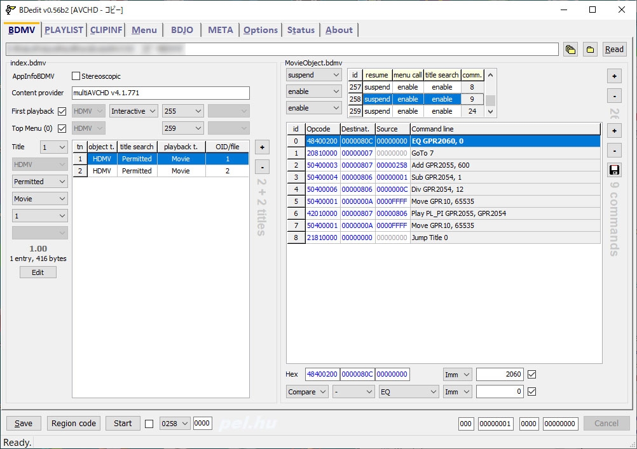
Task: Open the Interactive dropdown
Action: (x=134, y=111)
